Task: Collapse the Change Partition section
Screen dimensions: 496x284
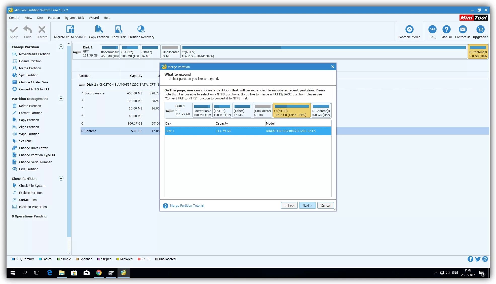Action: pos(61,47)
